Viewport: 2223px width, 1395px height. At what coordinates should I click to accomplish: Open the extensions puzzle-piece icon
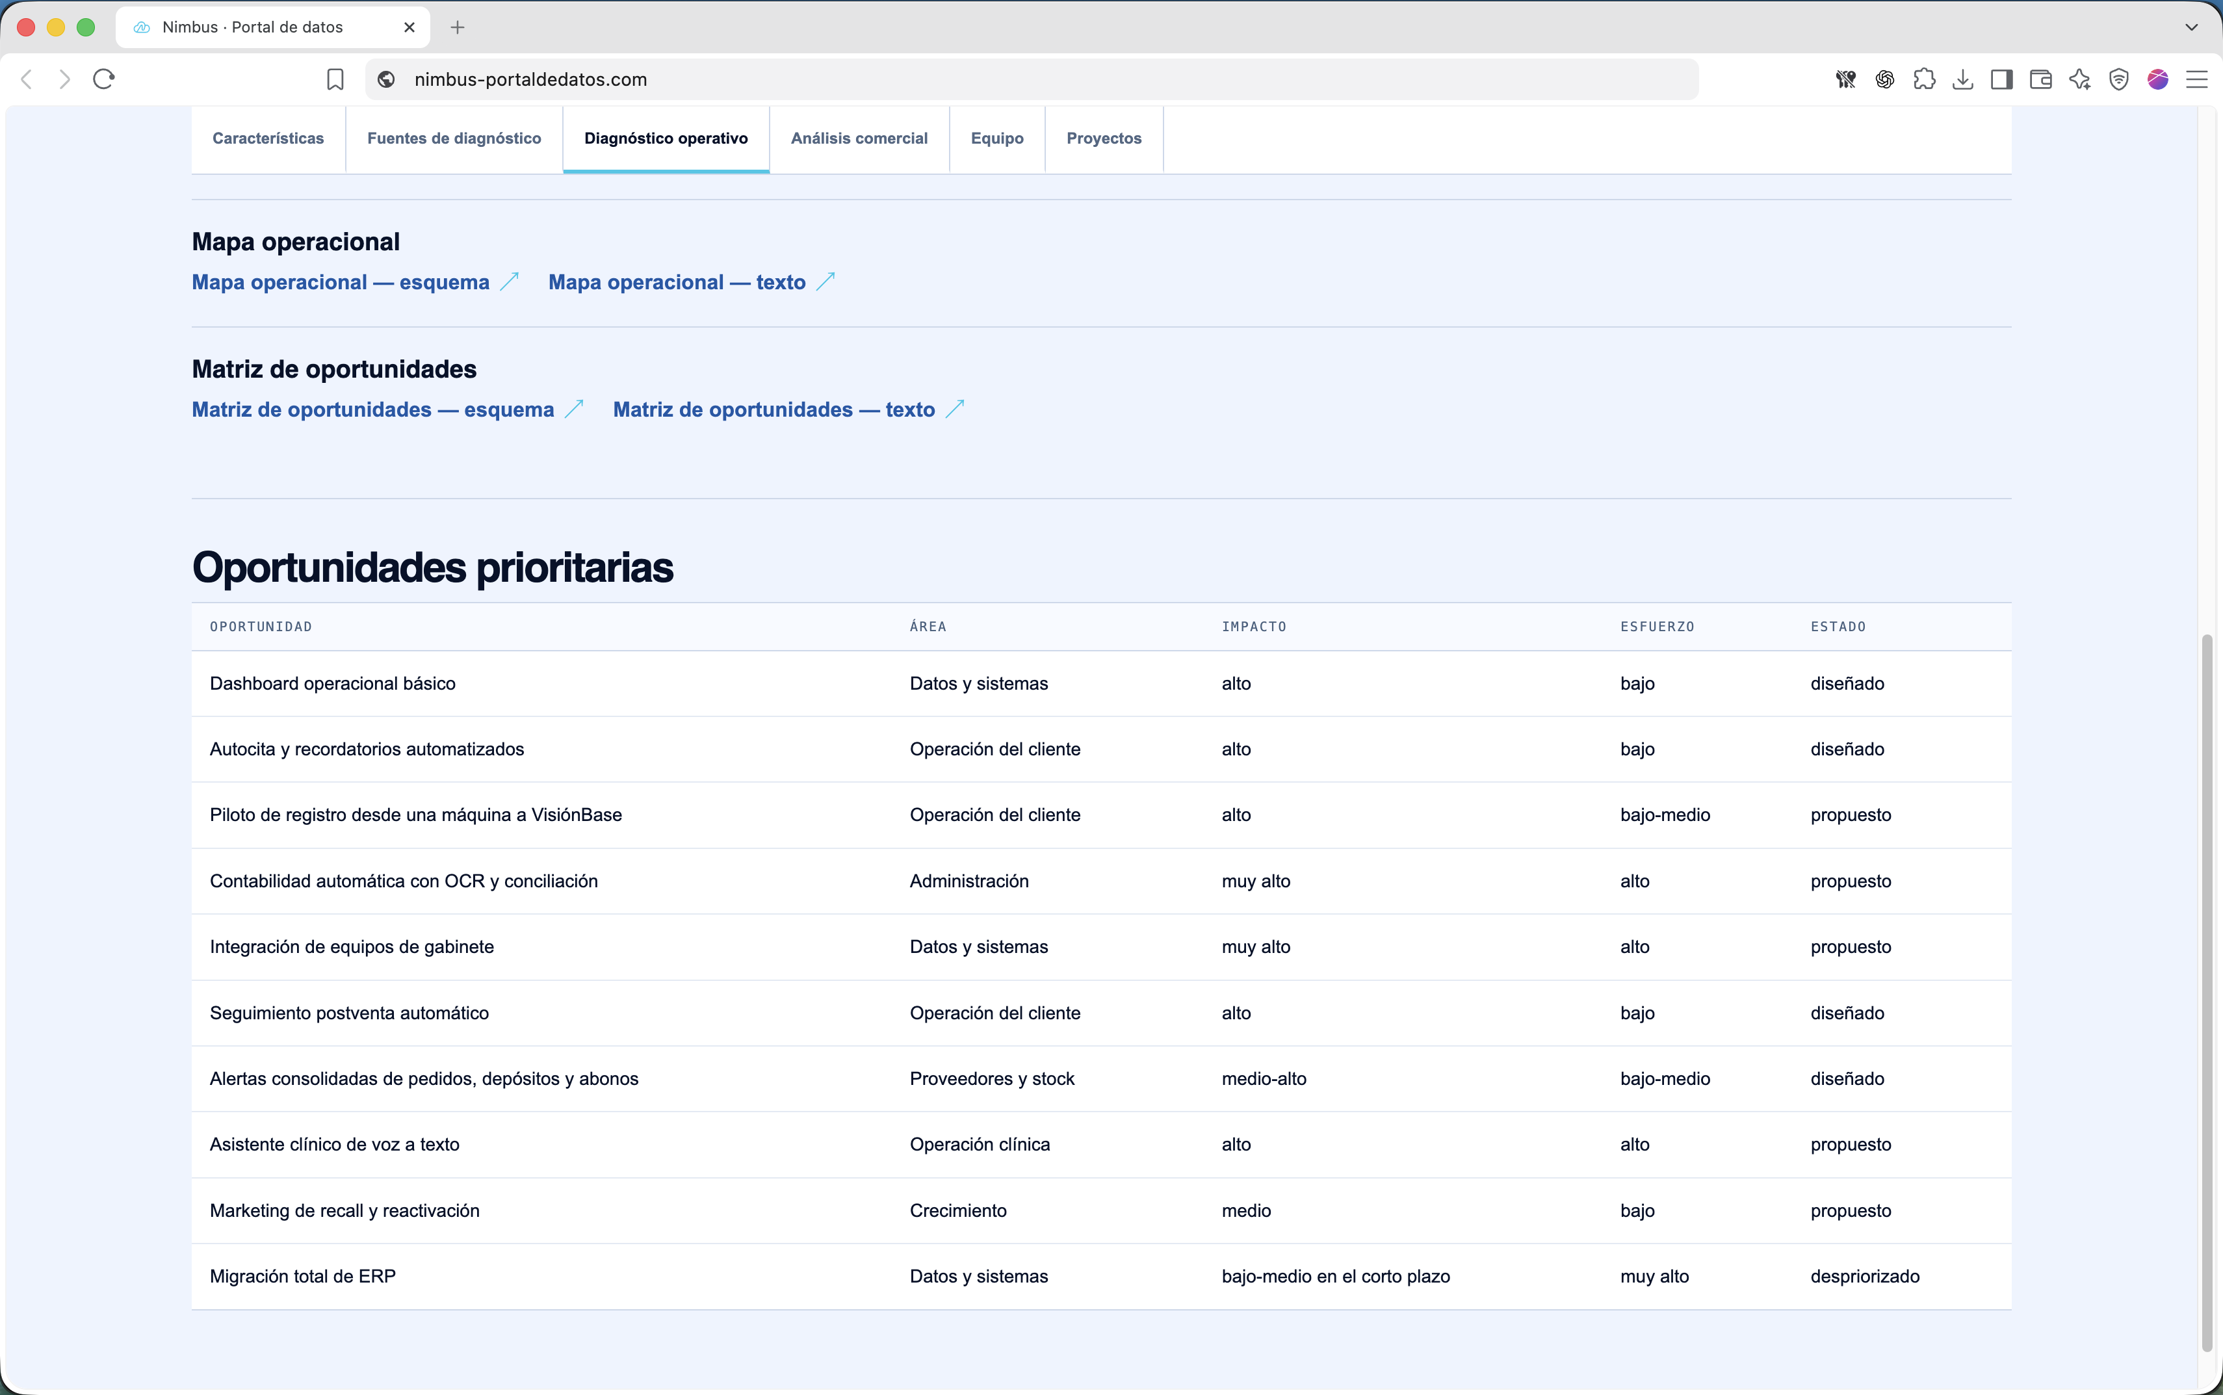(x=1924, y=79)
